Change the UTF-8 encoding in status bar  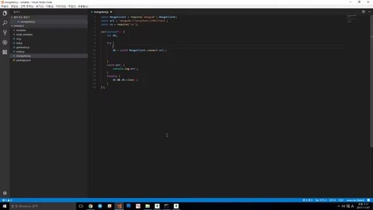click(332, 200)
